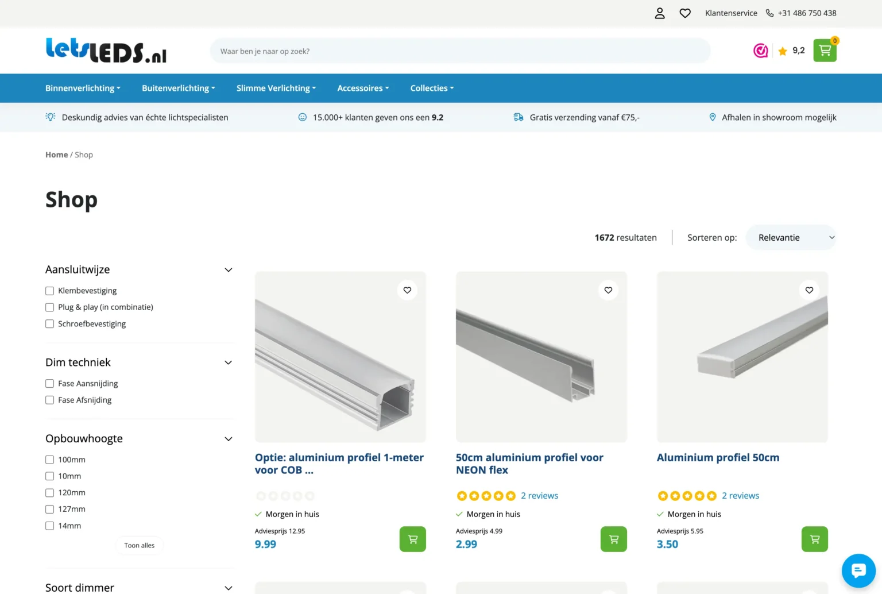
Task: Collapse the Opbouwhoogte filter section
Action: (x=228, y=439)
